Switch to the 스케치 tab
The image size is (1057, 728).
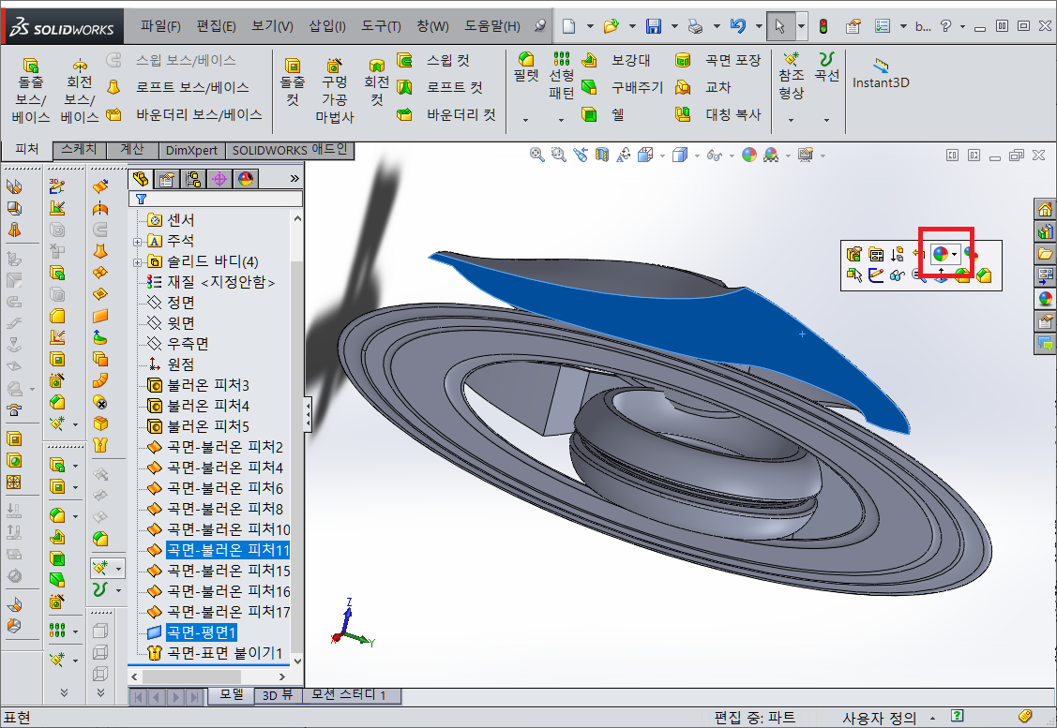click(x=80, y=150)
